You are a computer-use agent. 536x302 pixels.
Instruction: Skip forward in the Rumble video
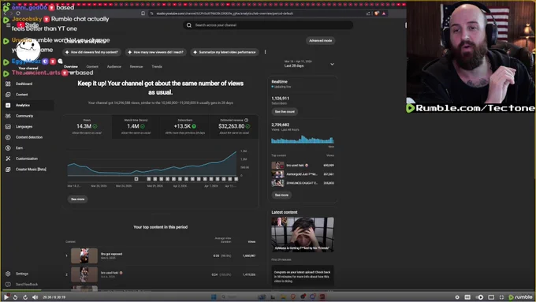coord(25,297)
